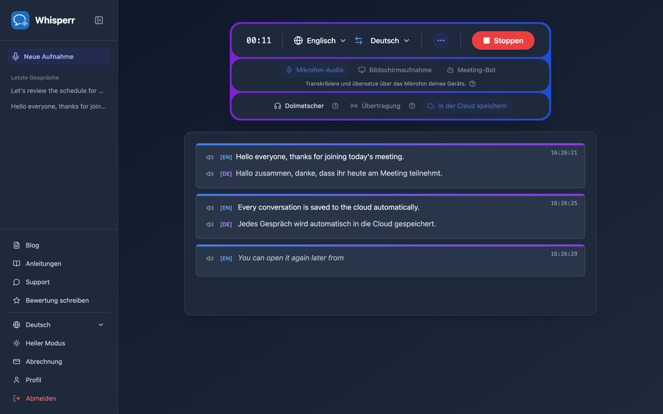Click the microphone icon on Neue Aufnahme
Screen dimensions: 663x414
click(x=16, y=57)
